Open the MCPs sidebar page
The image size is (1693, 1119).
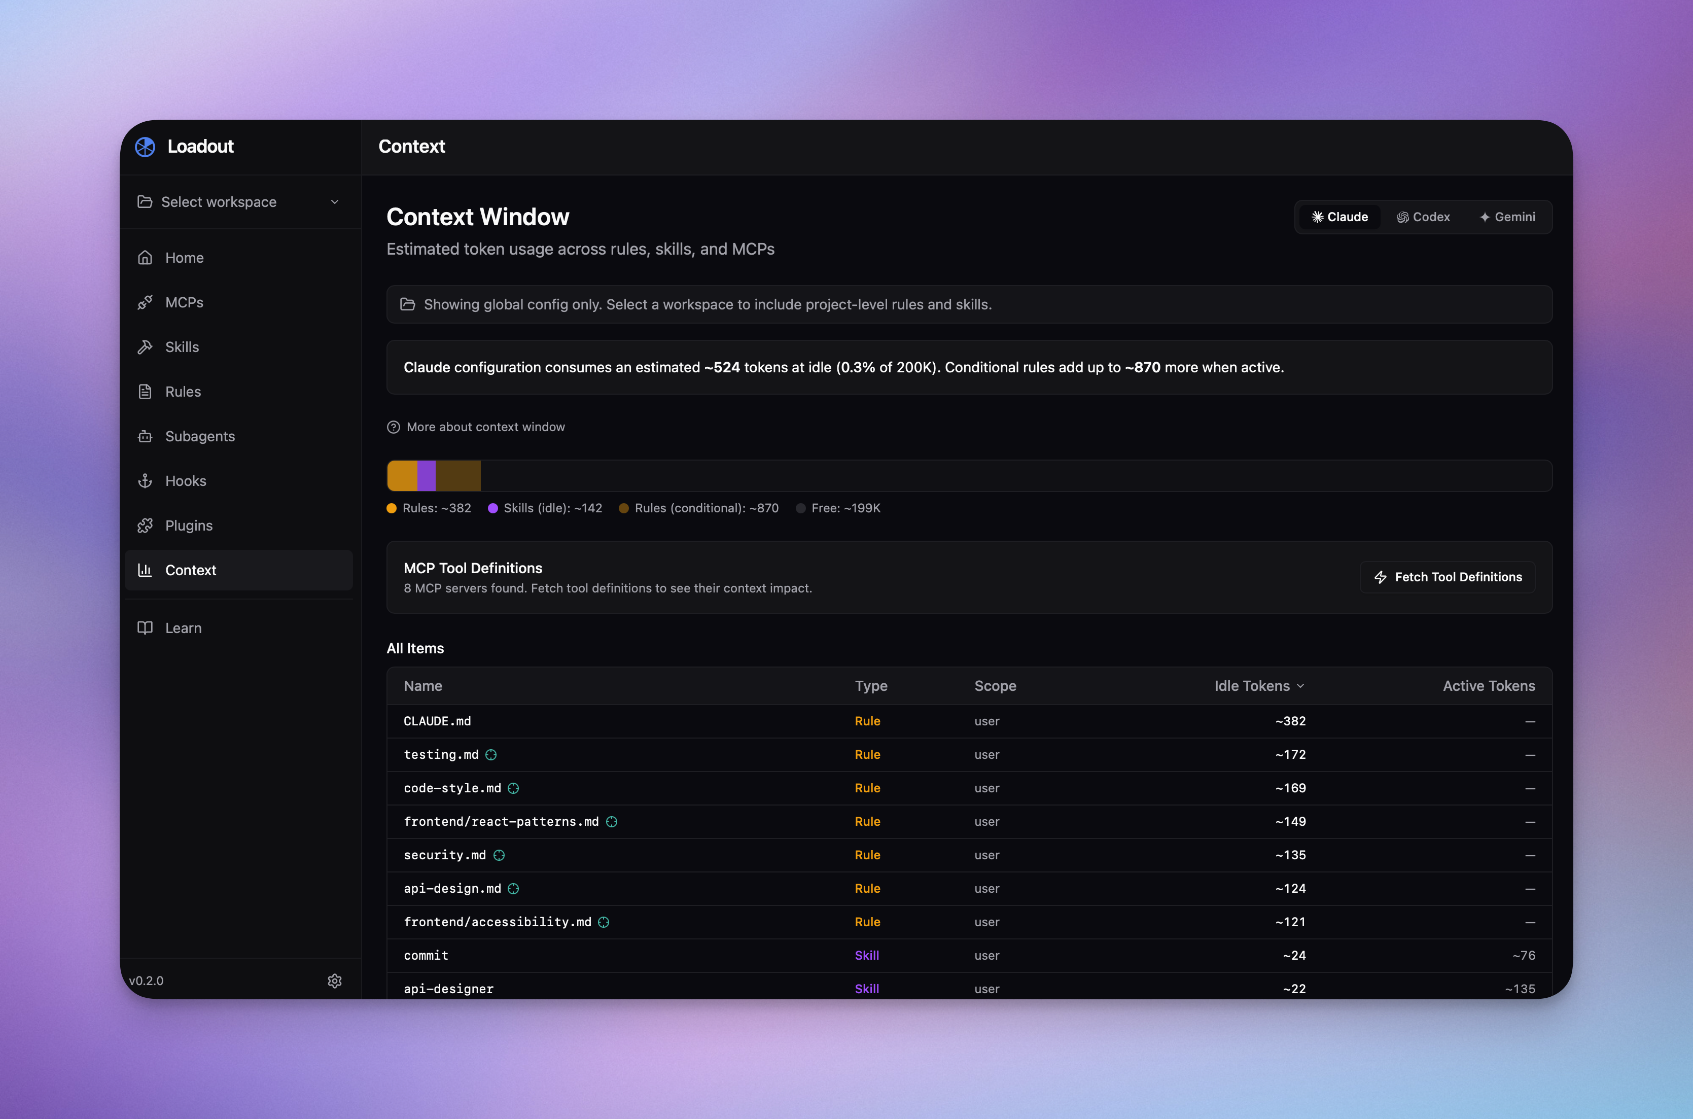(184, 303)
